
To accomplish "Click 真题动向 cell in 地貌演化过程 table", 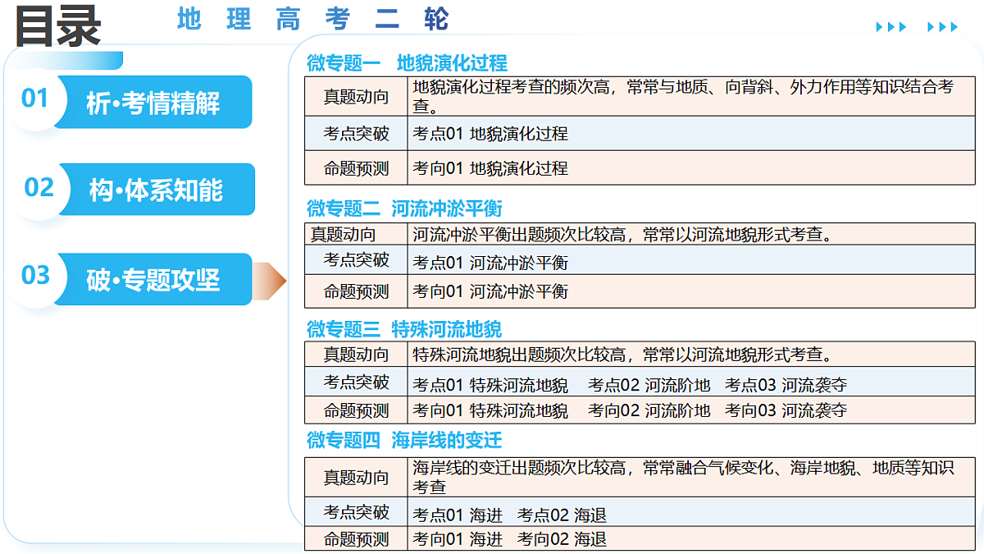I will click(356, 97).
